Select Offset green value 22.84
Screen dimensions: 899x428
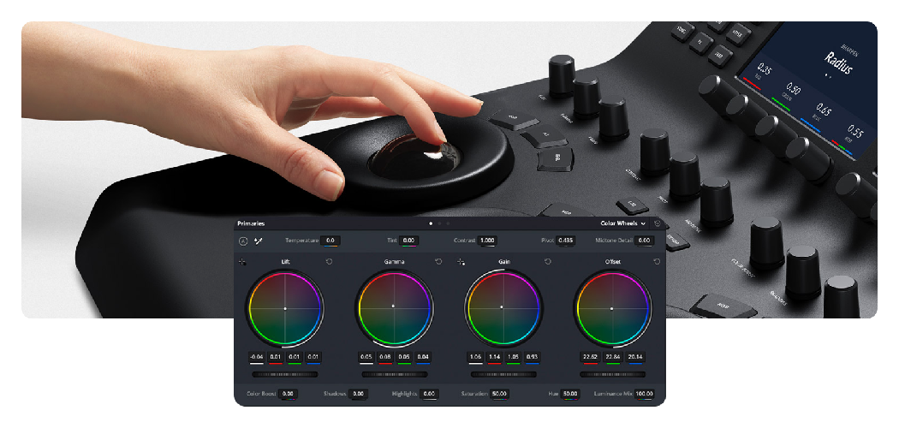[612, 358]
